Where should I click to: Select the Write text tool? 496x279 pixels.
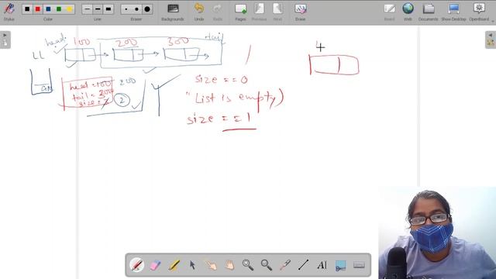322,265
